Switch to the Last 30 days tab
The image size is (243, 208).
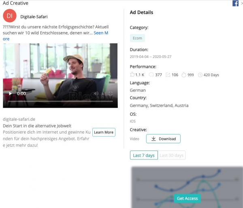(171, 155)
